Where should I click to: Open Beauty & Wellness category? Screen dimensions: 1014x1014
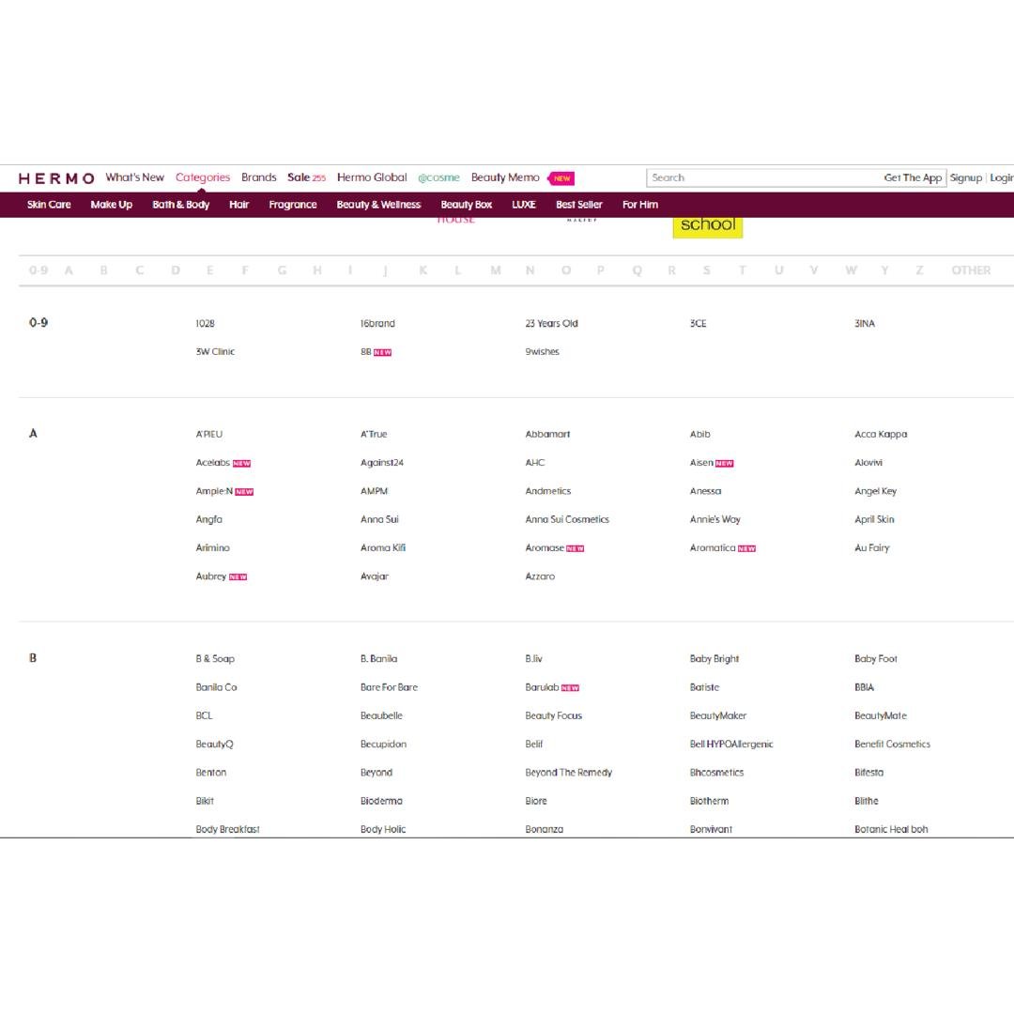tap(378, 205)
